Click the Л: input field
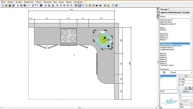193x109 pixels. (187, 95)
